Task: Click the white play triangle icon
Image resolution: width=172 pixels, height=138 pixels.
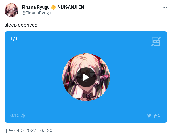Action: [x=86, y=77]
